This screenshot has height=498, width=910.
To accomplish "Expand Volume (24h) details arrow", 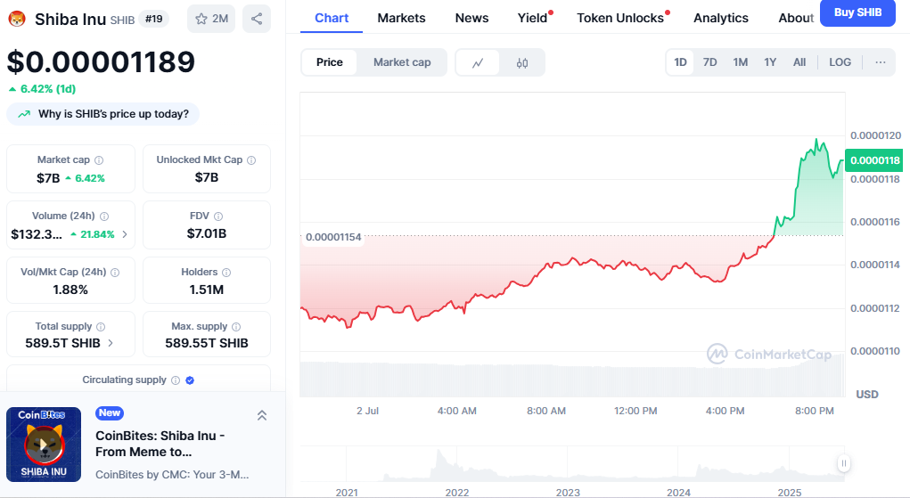I will point(124,234).
